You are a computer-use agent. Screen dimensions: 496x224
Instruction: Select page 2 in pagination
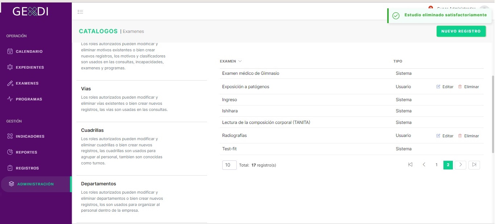tap(448, 165)
